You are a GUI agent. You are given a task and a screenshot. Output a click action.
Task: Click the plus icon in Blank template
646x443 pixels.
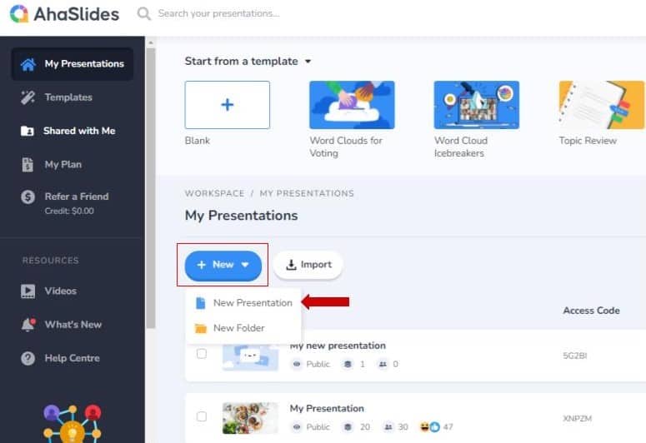pyautogui.click(x=228, y=105)
